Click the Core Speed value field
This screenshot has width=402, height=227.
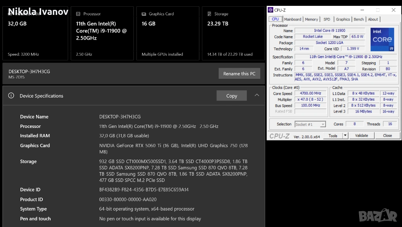[311, 93]
